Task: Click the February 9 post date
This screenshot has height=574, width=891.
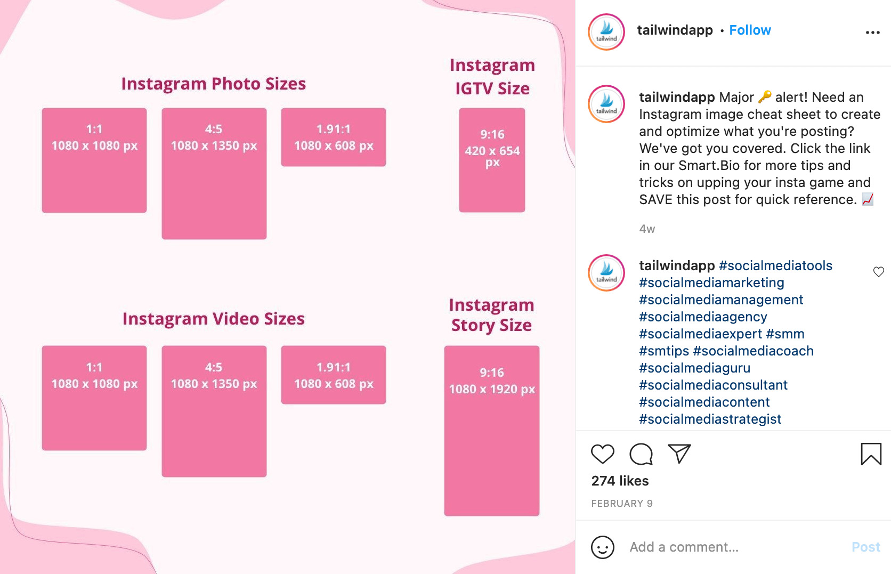Action: [x=622, y=504]
